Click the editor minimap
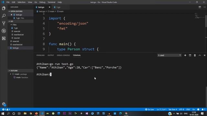This screenshot has width=207, height=116. pyautogui.click(x=200, y=15)
